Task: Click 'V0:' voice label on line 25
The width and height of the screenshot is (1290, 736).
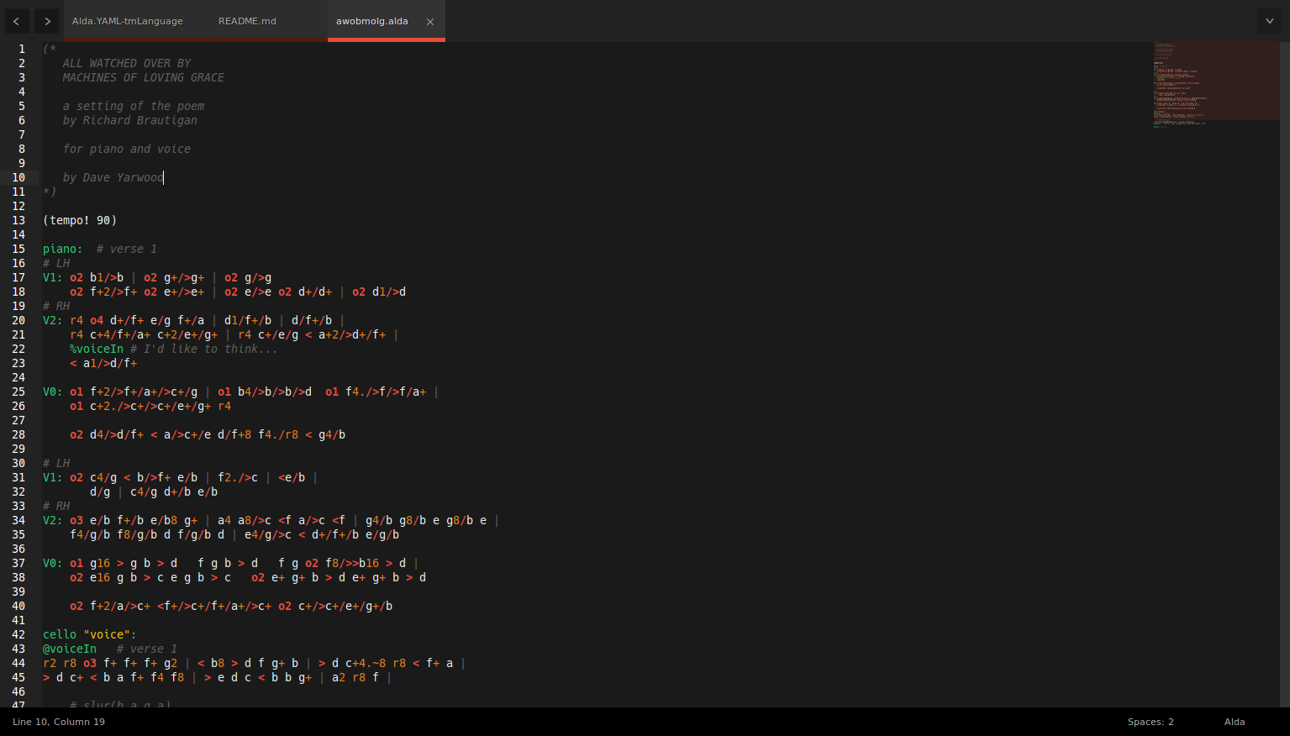Action: [x=53, y=392]
